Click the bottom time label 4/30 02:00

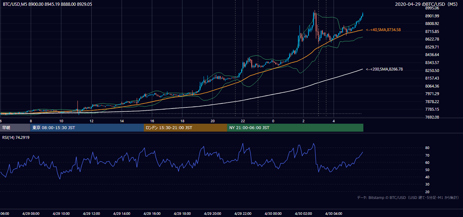[x=303, y=214]
